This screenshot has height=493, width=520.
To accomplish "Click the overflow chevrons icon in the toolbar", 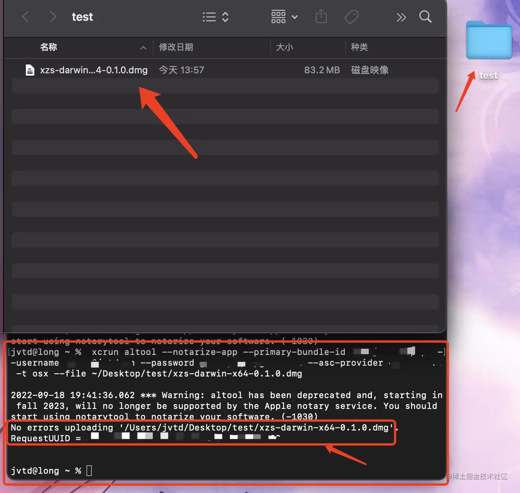I will [x=401, y=17].
